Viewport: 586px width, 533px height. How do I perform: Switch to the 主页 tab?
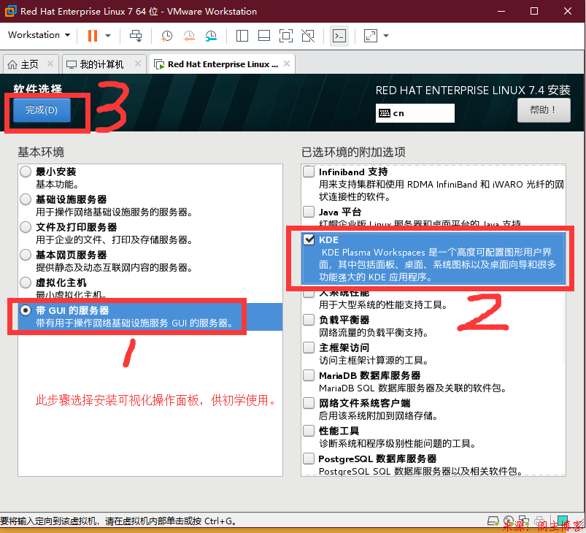(29, 65)
